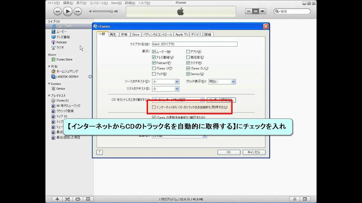Viewport: 362px width, 203px height.
Task: Click the previous track rewind button
Action: tap(57, 11)
